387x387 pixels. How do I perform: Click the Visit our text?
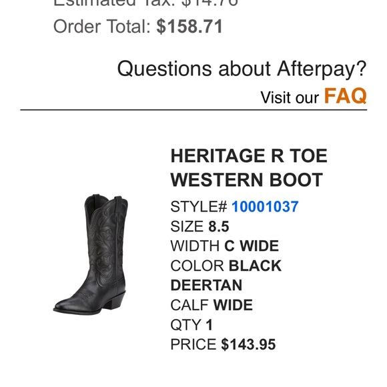coord(290,97)
